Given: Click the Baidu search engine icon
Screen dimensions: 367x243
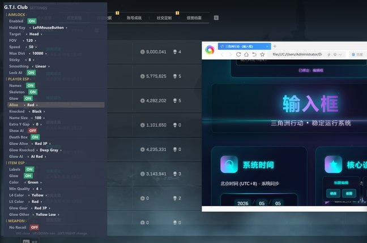Looking at the screenshot, I should [x=353, y=54].
